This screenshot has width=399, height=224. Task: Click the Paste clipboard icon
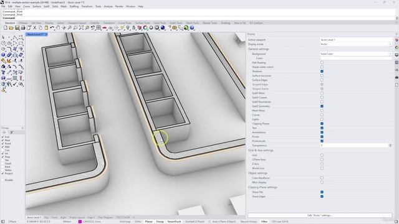pyautogui.click(x=46, y=27)
